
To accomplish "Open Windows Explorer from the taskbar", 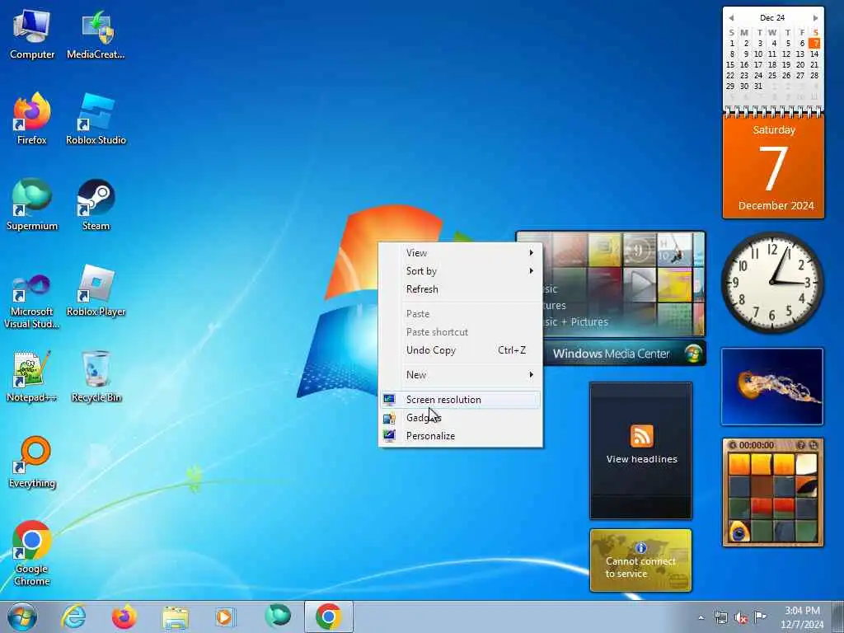I will coord(176,617).
